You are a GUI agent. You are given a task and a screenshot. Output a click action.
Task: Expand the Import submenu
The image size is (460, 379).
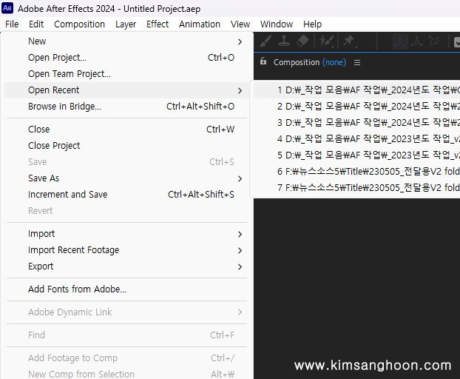click(126, 234)
